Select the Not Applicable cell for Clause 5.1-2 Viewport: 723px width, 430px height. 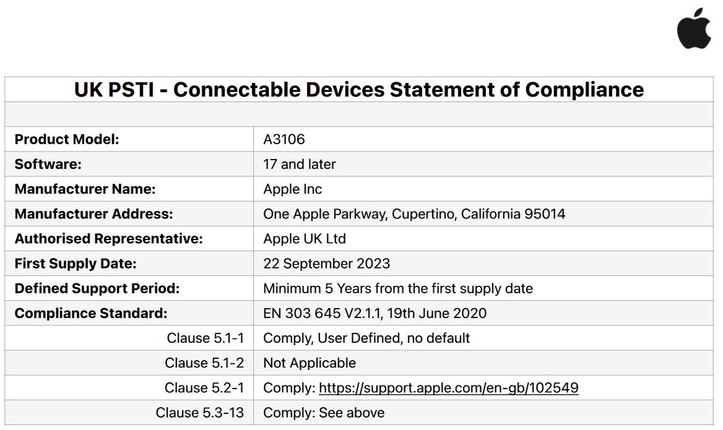point(483,363)
